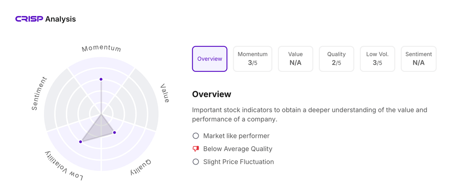The image size is (459, 190).
Task: Select the Low Vol. 3/5 tab
Action: pyautogui.click(x=377, y=59)
